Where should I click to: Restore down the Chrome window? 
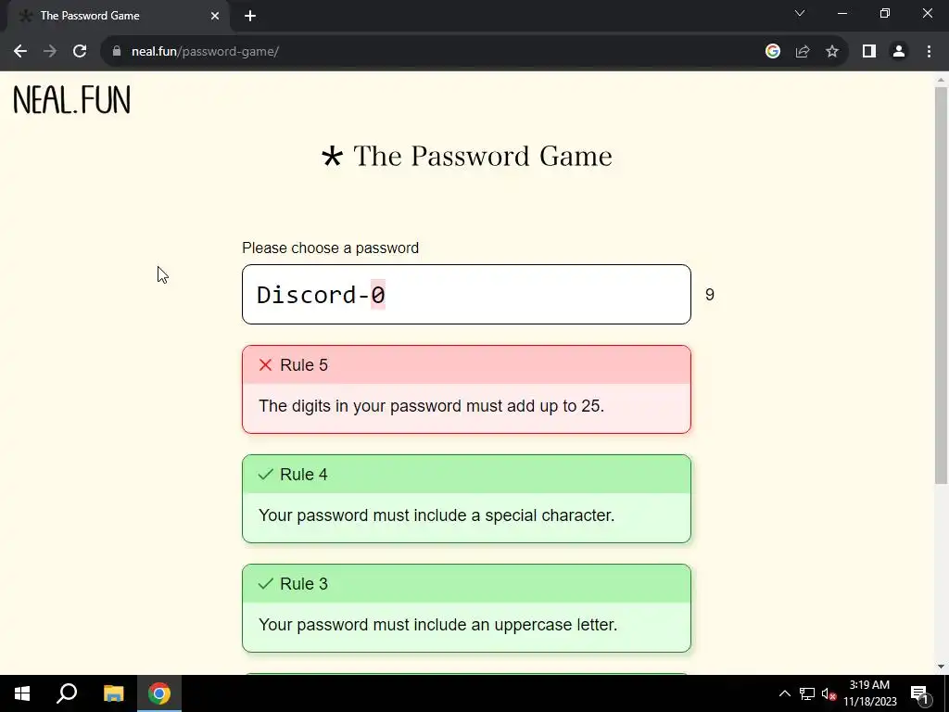coord(885,13)
